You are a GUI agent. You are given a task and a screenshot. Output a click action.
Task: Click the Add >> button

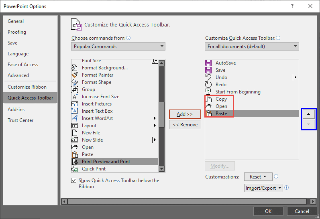tap(185, 114)
